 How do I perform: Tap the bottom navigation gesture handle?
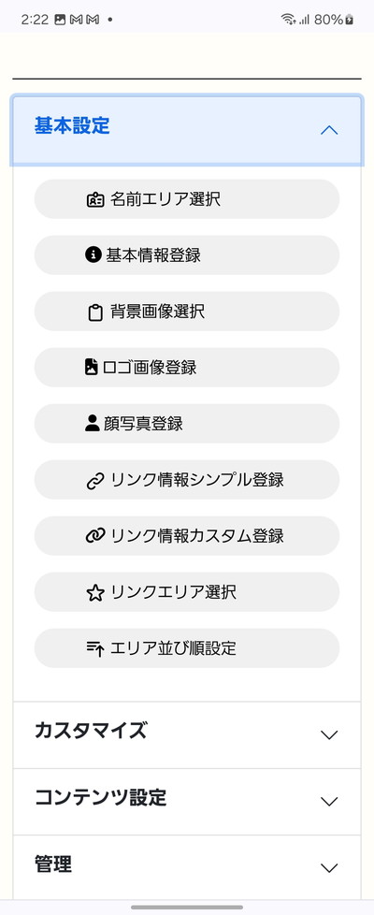[x=187, y=907]
